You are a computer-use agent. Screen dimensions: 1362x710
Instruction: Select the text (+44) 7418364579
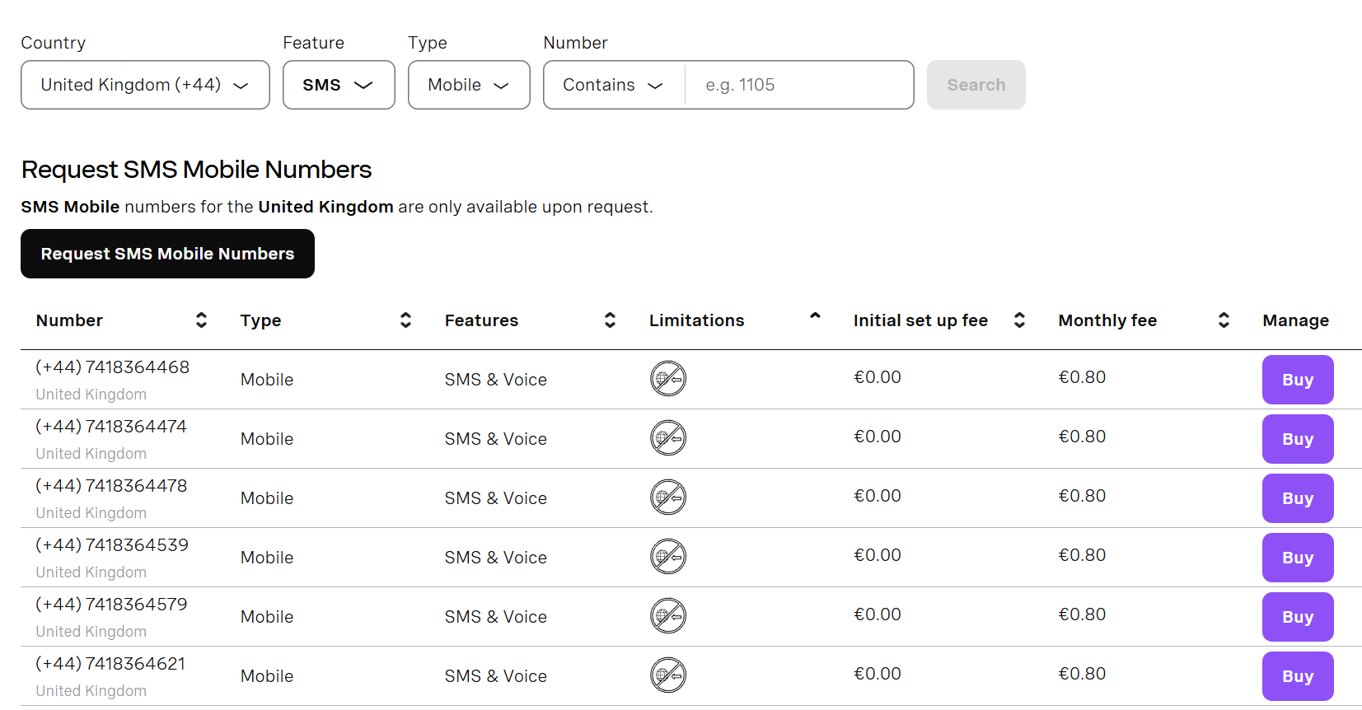point(111,605)
